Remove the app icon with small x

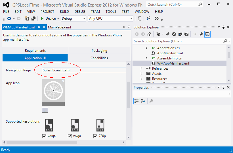[x=63, y=81]
